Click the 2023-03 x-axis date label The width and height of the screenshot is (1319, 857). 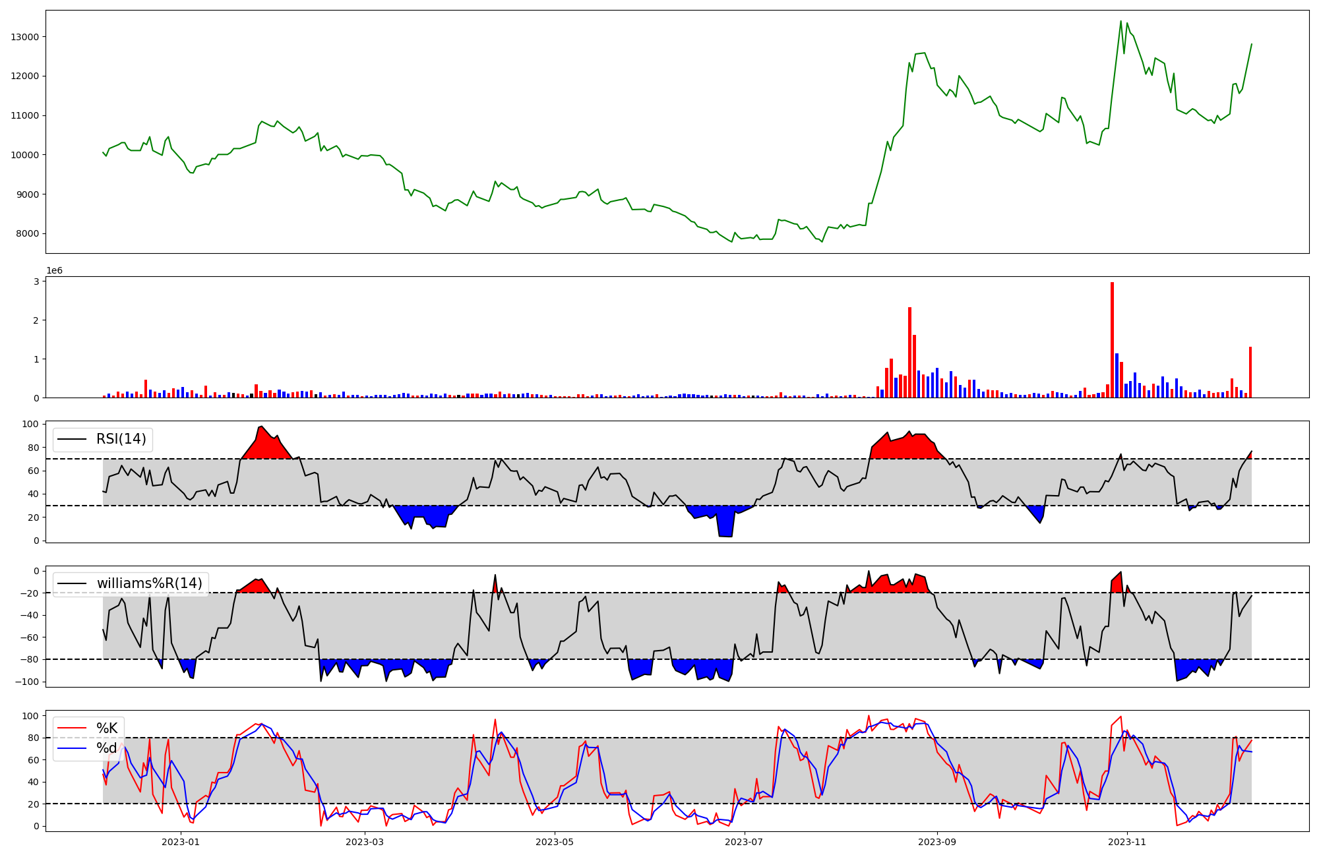pyautogui.click(x=365, y=842)
